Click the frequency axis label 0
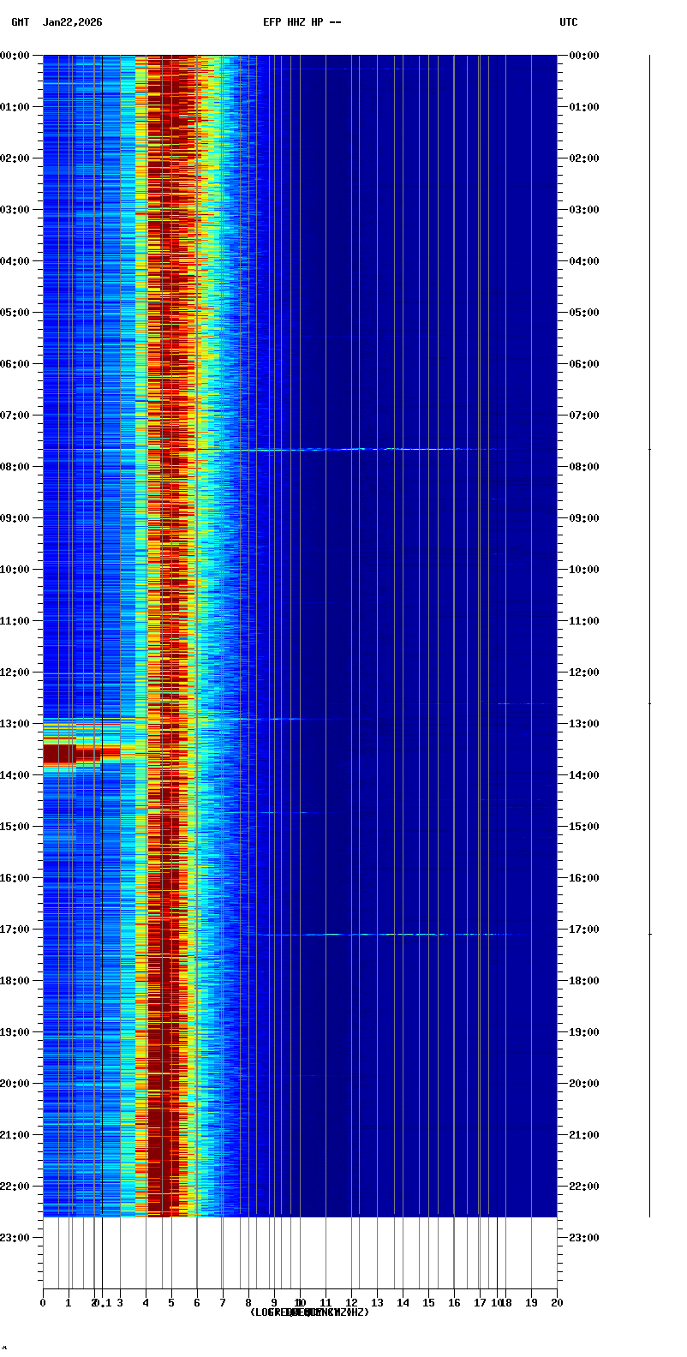687x1357 pixels. coord(43,1303)
